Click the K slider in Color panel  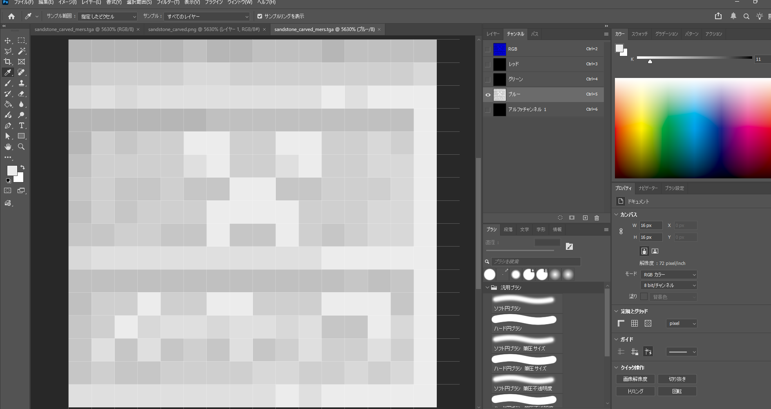[694, 58]
